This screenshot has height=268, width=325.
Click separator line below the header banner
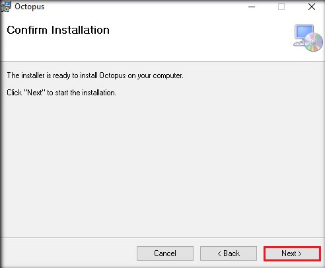coord(162,61)
